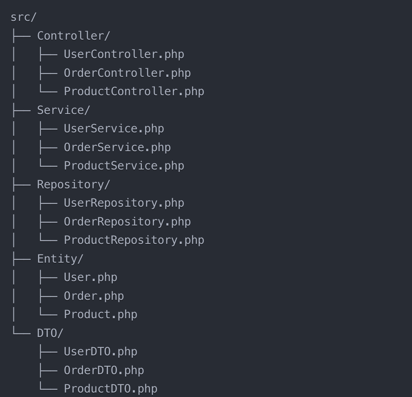412x397 pixels.
Task: Click ProductController.php entry
Action: coord(134,91)
